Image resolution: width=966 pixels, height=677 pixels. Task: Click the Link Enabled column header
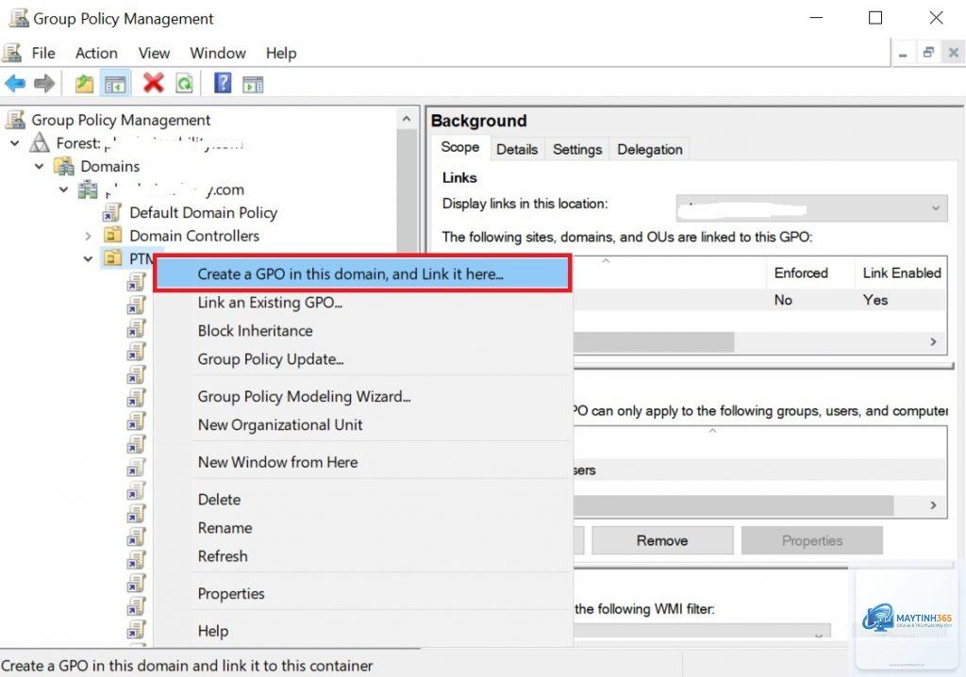(901, 272)
